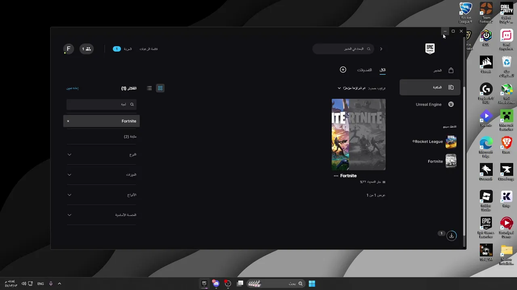
Task: Open Discord from the taskbar
Action: tap(216, 284)
